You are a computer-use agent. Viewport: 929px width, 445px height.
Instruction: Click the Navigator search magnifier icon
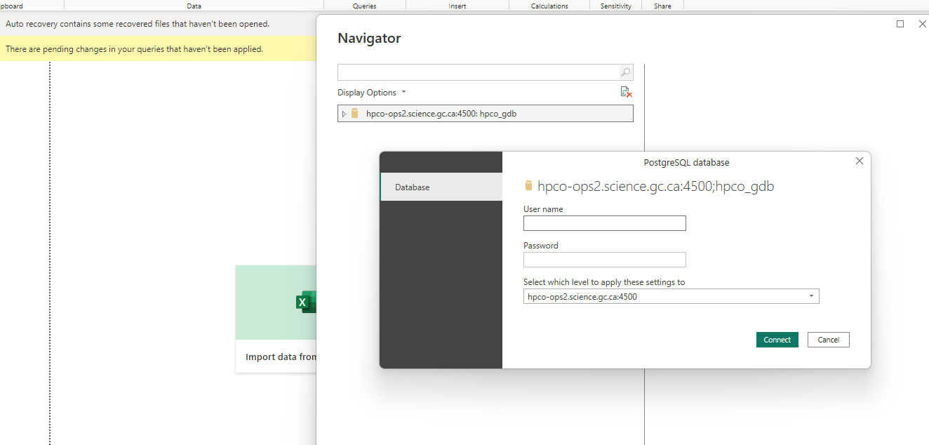coord(625,72)
